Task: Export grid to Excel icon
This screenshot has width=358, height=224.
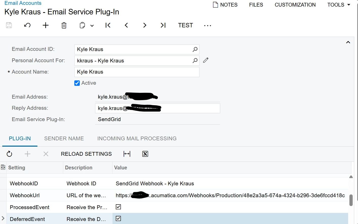Action: [145, 154]
